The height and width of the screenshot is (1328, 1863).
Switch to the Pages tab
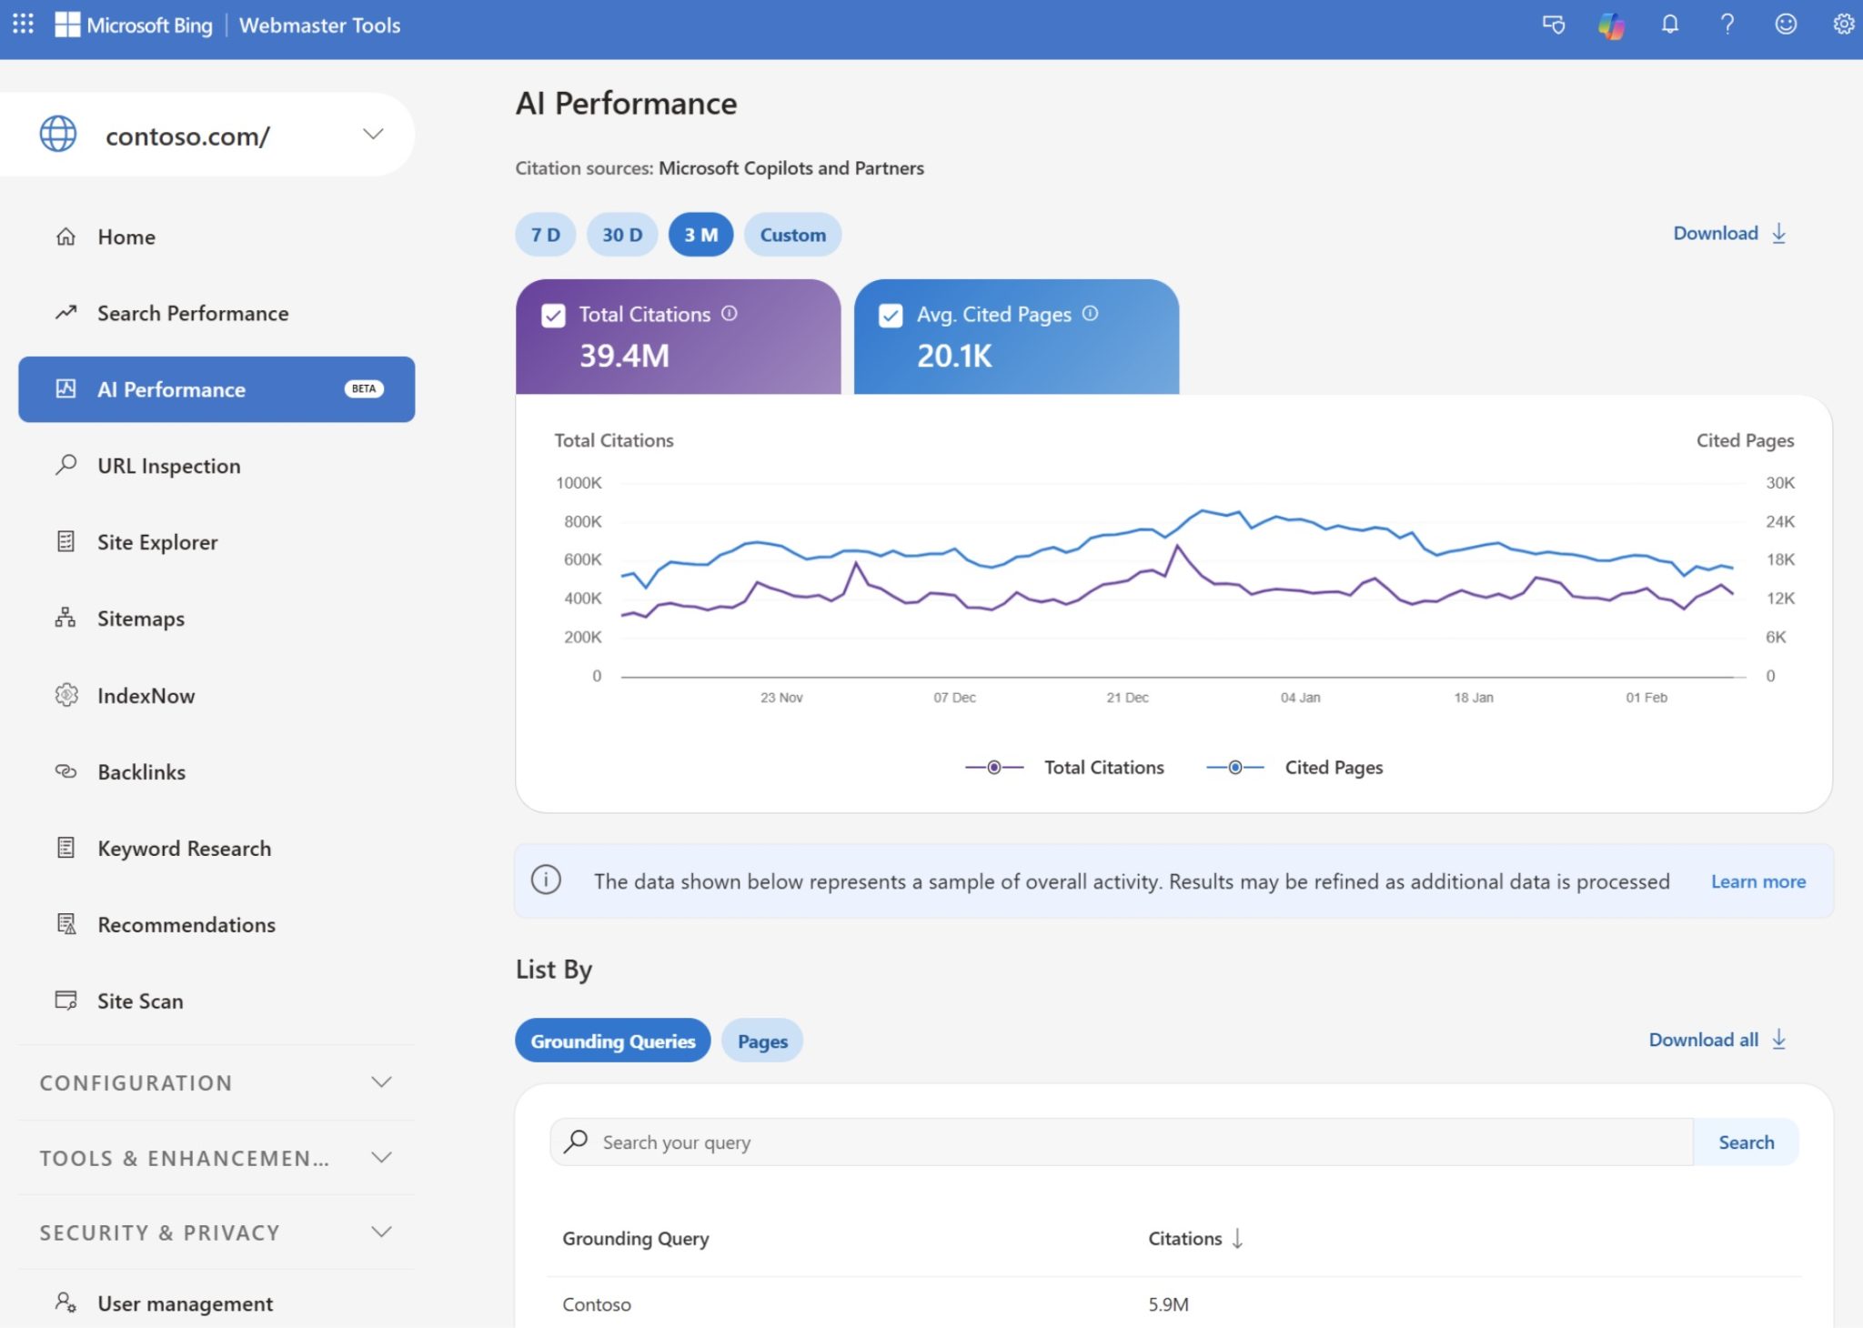pos(761,1041)
